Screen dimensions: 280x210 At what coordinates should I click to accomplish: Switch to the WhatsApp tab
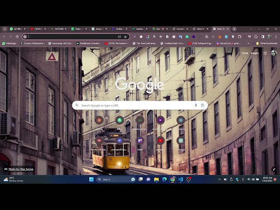18,29
